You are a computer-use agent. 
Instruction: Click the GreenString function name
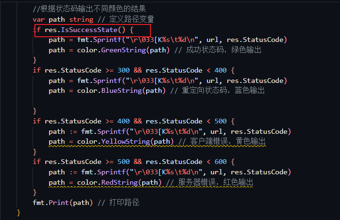pyautogui.click(x=124, y=50)
